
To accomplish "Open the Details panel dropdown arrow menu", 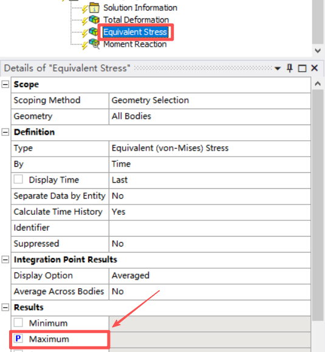I will pyautogui.click(x=278, y=69).
